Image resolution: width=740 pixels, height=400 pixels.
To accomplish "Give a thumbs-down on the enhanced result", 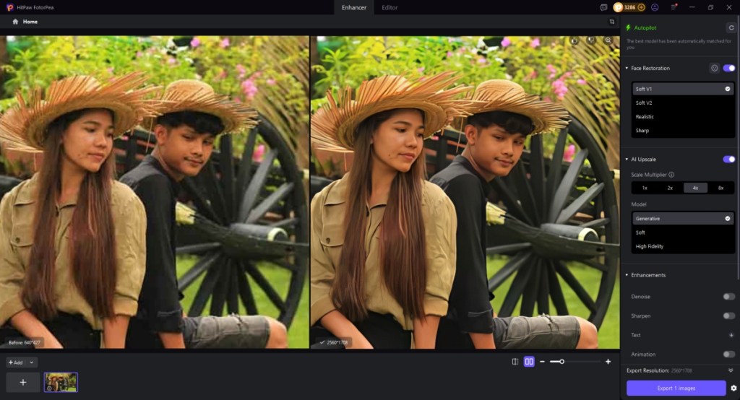I will (x=591, y=40).
